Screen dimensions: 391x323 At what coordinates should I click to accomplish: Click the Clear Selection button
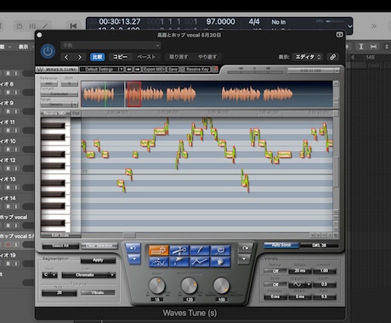pyautogui.click(x=99, y=246)
